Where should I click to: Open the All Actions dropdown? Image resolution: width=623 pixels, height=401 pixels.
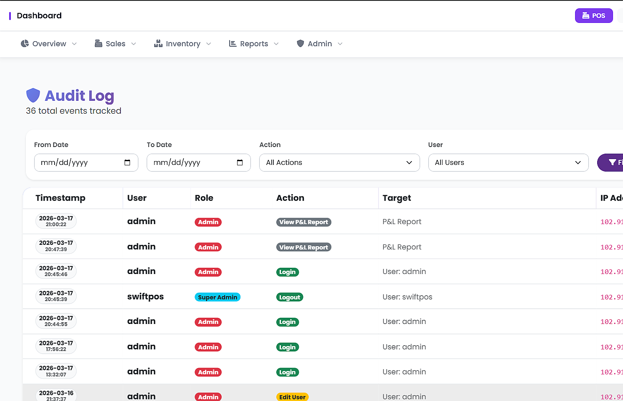click(339, 162)
